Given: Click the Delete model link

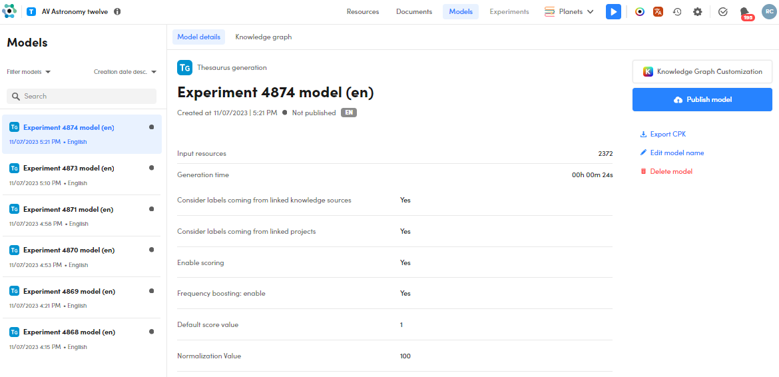Looking at the screenshot, I should tap(670, 172).
